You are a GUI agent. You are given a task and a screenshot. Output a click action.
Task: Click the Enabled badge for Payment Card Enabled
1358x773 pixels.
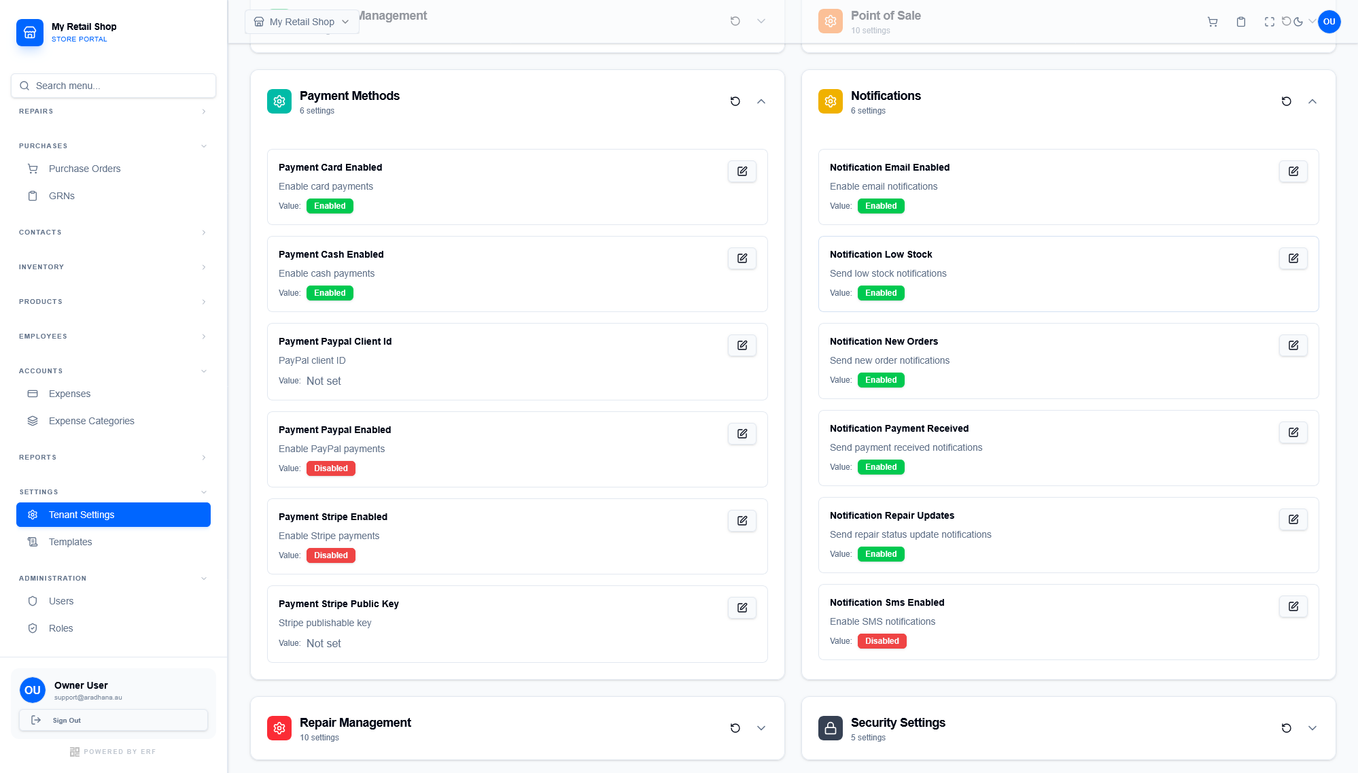pos(330,206)
